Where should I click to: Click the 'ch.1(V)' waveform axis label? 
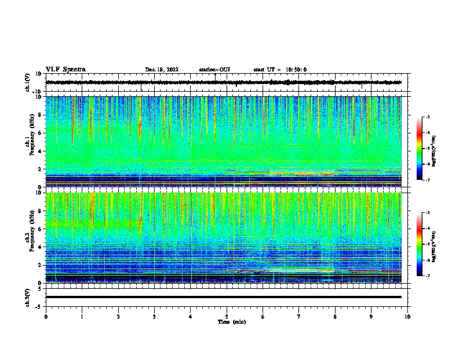[x=28, y=82]
